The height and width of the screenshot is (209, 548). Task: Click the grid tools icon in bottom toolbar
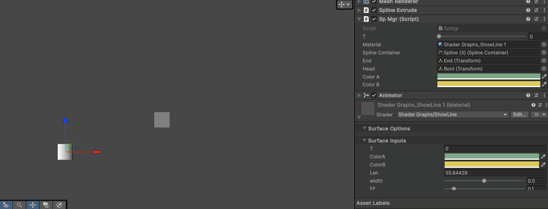click(x=6, y=205)
